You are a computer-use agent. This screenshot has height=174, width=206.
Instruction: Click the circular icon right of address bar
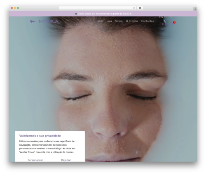coord(140,8)
